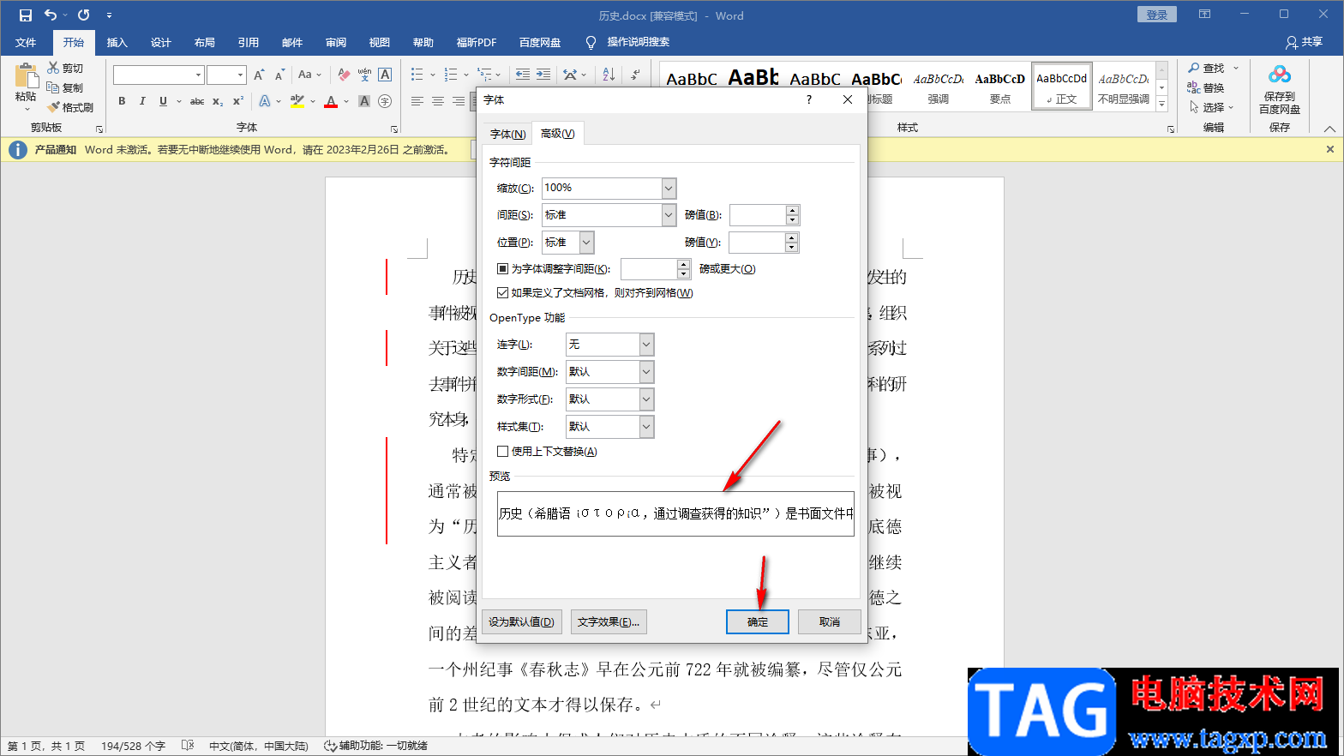Screen dimensions: 1344x756
Task: Open the Layout (布局) ribbon tab
Action: point(204,42)
